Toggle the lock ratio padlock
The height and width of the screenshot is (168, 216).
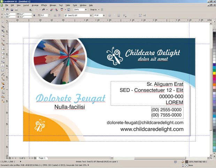tap(34, 15)
